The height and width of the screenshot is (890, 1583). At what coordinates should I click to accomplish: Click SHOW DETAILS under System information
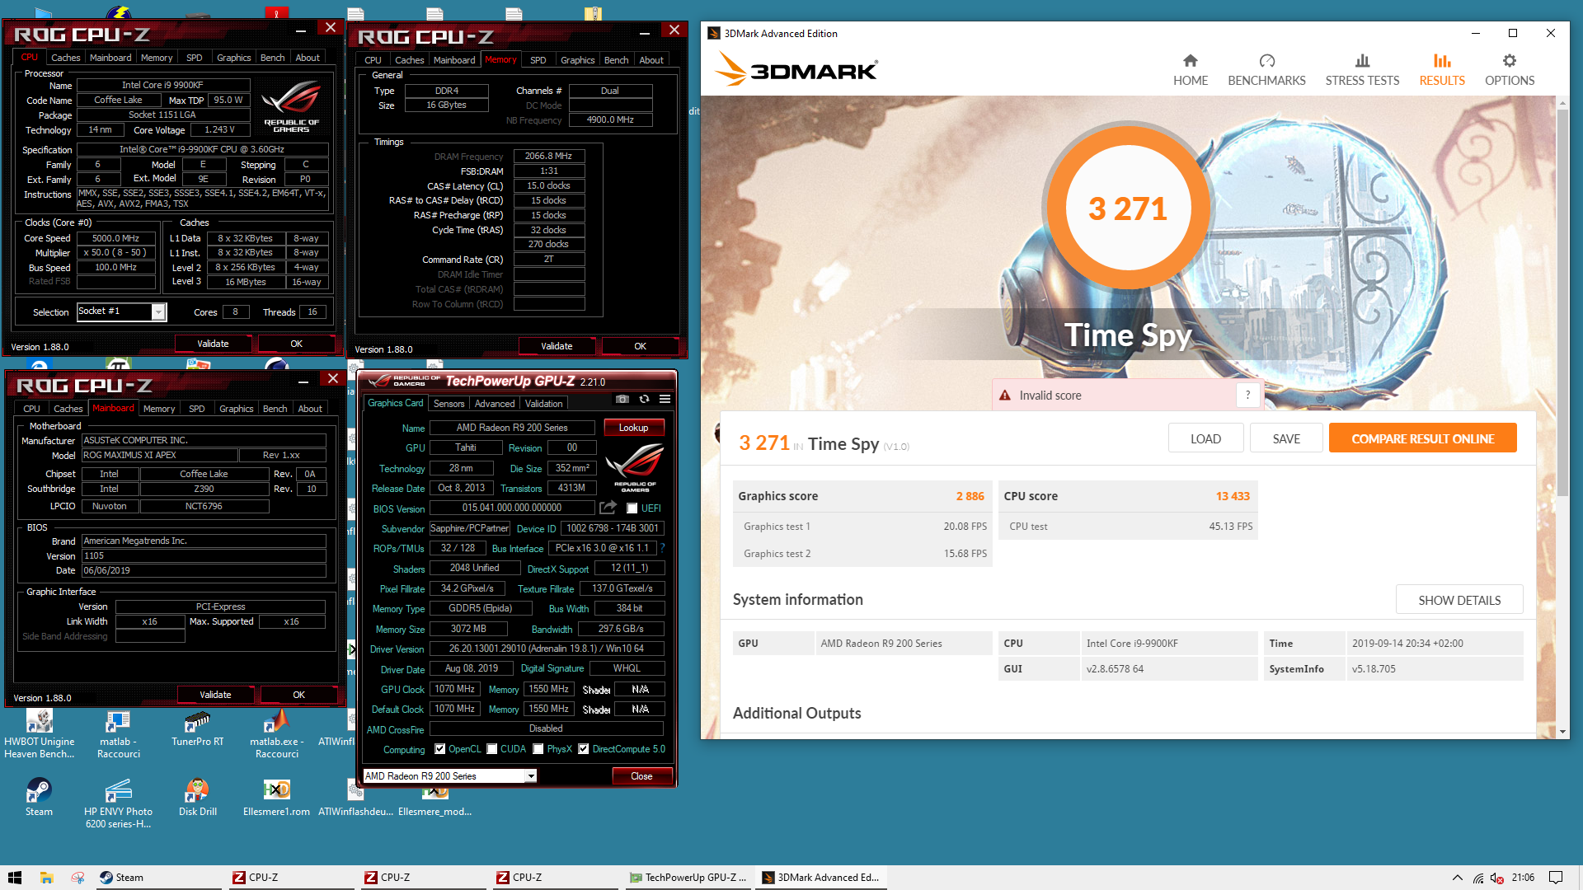1459,600
